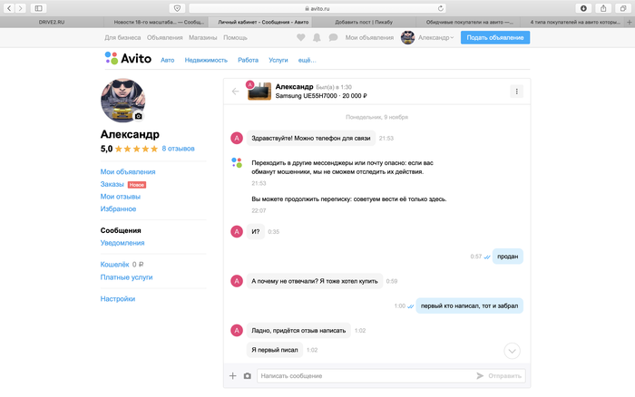Click plus icon to add attachment
635x397 pixels.
[232, 375]
